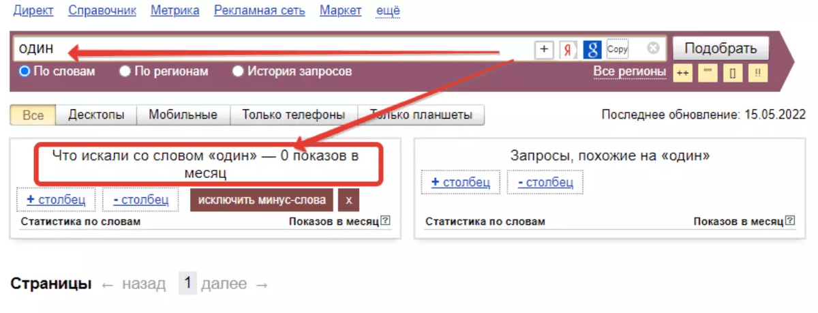818x313 pixels.
Task: Select the 'По словам' radio button
Action: [25, 71]
